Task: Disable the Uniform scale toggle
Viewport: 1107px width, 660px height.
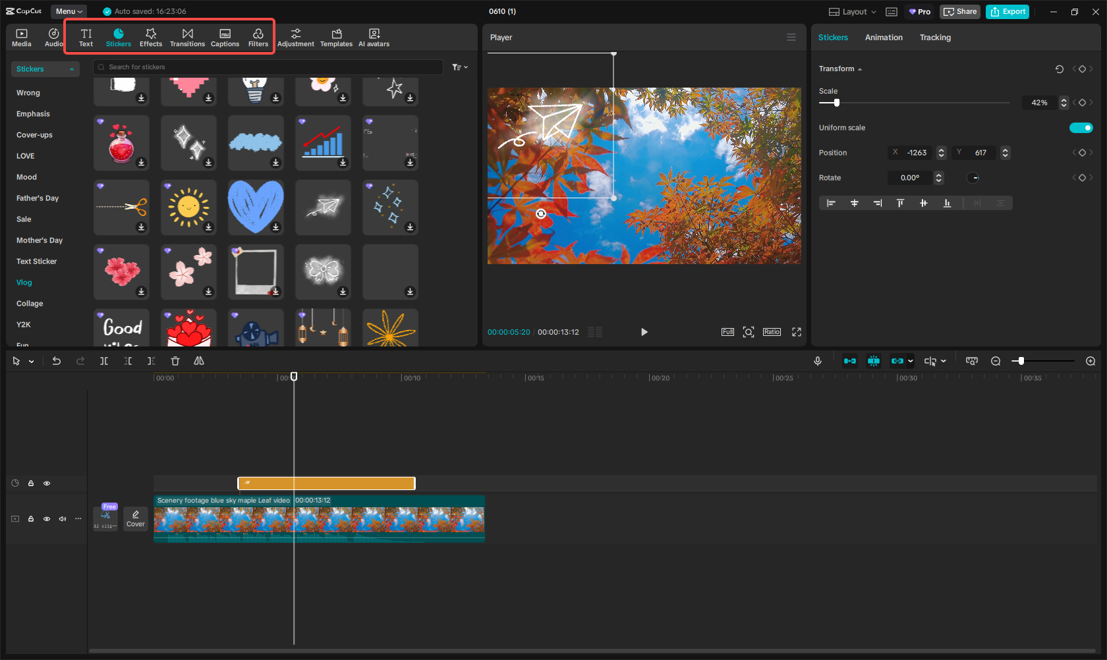Action: click(1081, 127)
